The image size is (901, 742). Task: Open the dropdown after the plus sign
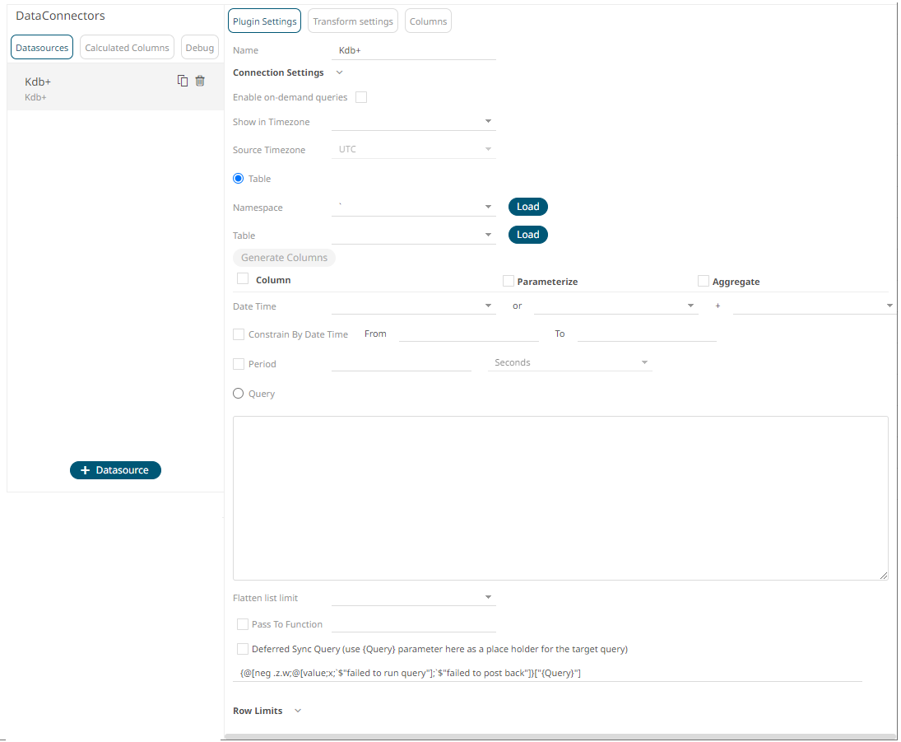pyautogui.click(x=815, y=306)
